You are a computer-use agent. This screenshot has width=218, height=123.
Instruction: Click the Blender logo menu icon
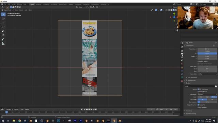2,4
